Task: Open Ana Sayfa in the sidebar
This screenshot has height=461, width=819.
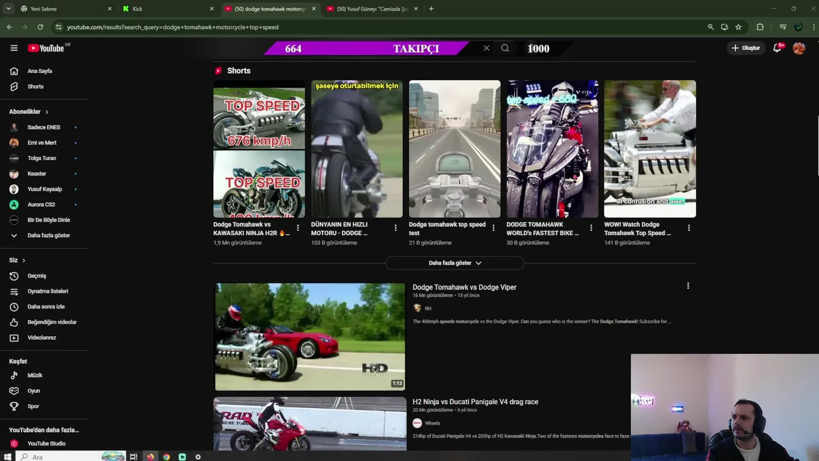Action: 40,71
